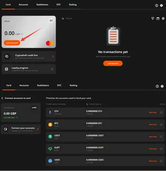Expand Connect your accounts with orange chevron
The image size is (166, 171).
coord(38,129)
